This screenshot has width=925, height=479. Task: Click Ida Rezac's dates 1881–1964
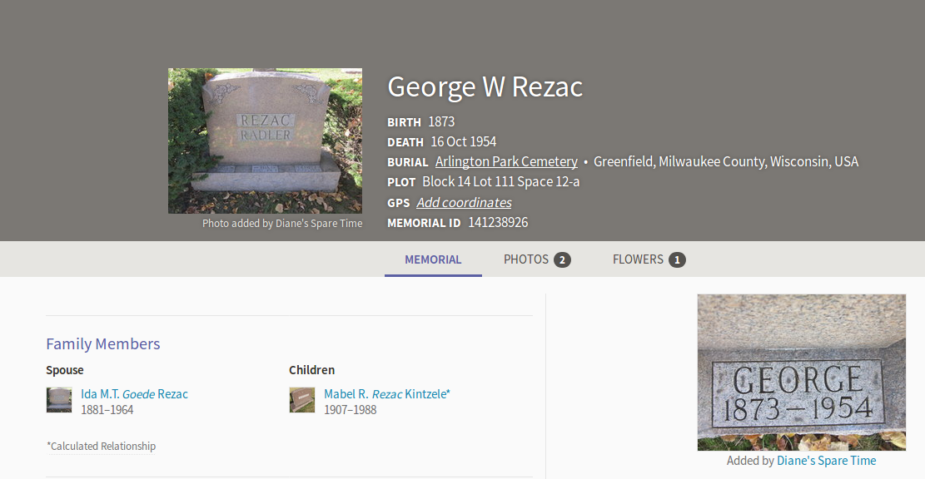(107, 410)
